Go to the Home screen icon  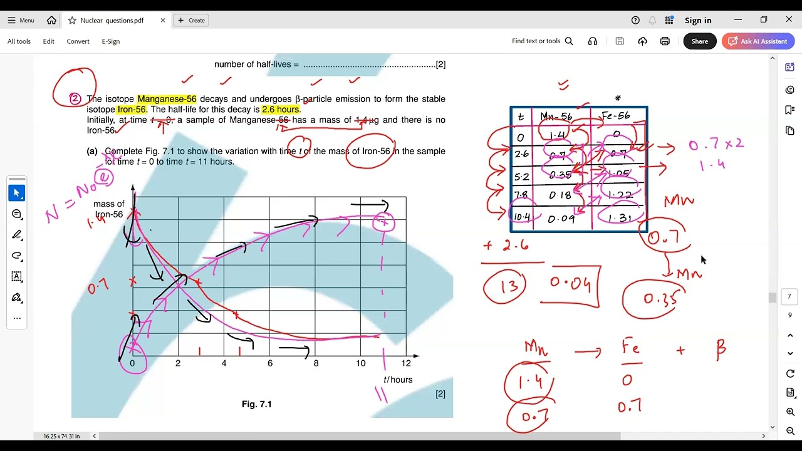[51, 20]
